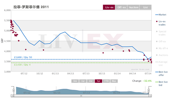
Task: Switch to the Liv-ex tab
Action: 109,7
